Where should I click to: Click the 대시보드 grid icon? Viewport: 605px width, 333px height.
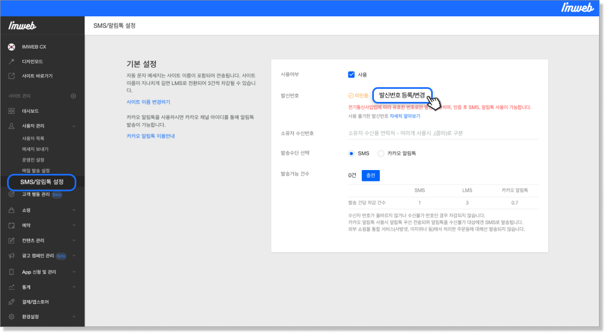(11, 111)
